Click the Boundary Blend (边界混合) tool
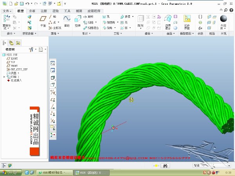The image size is (235, 176). [x=168, y=22]
